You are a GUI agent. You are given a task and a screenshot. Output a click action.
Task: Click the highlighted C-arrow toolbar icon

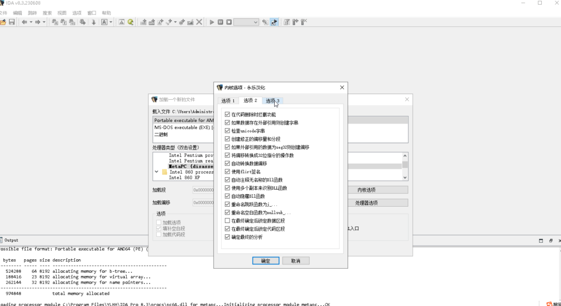tap(274, 22)
